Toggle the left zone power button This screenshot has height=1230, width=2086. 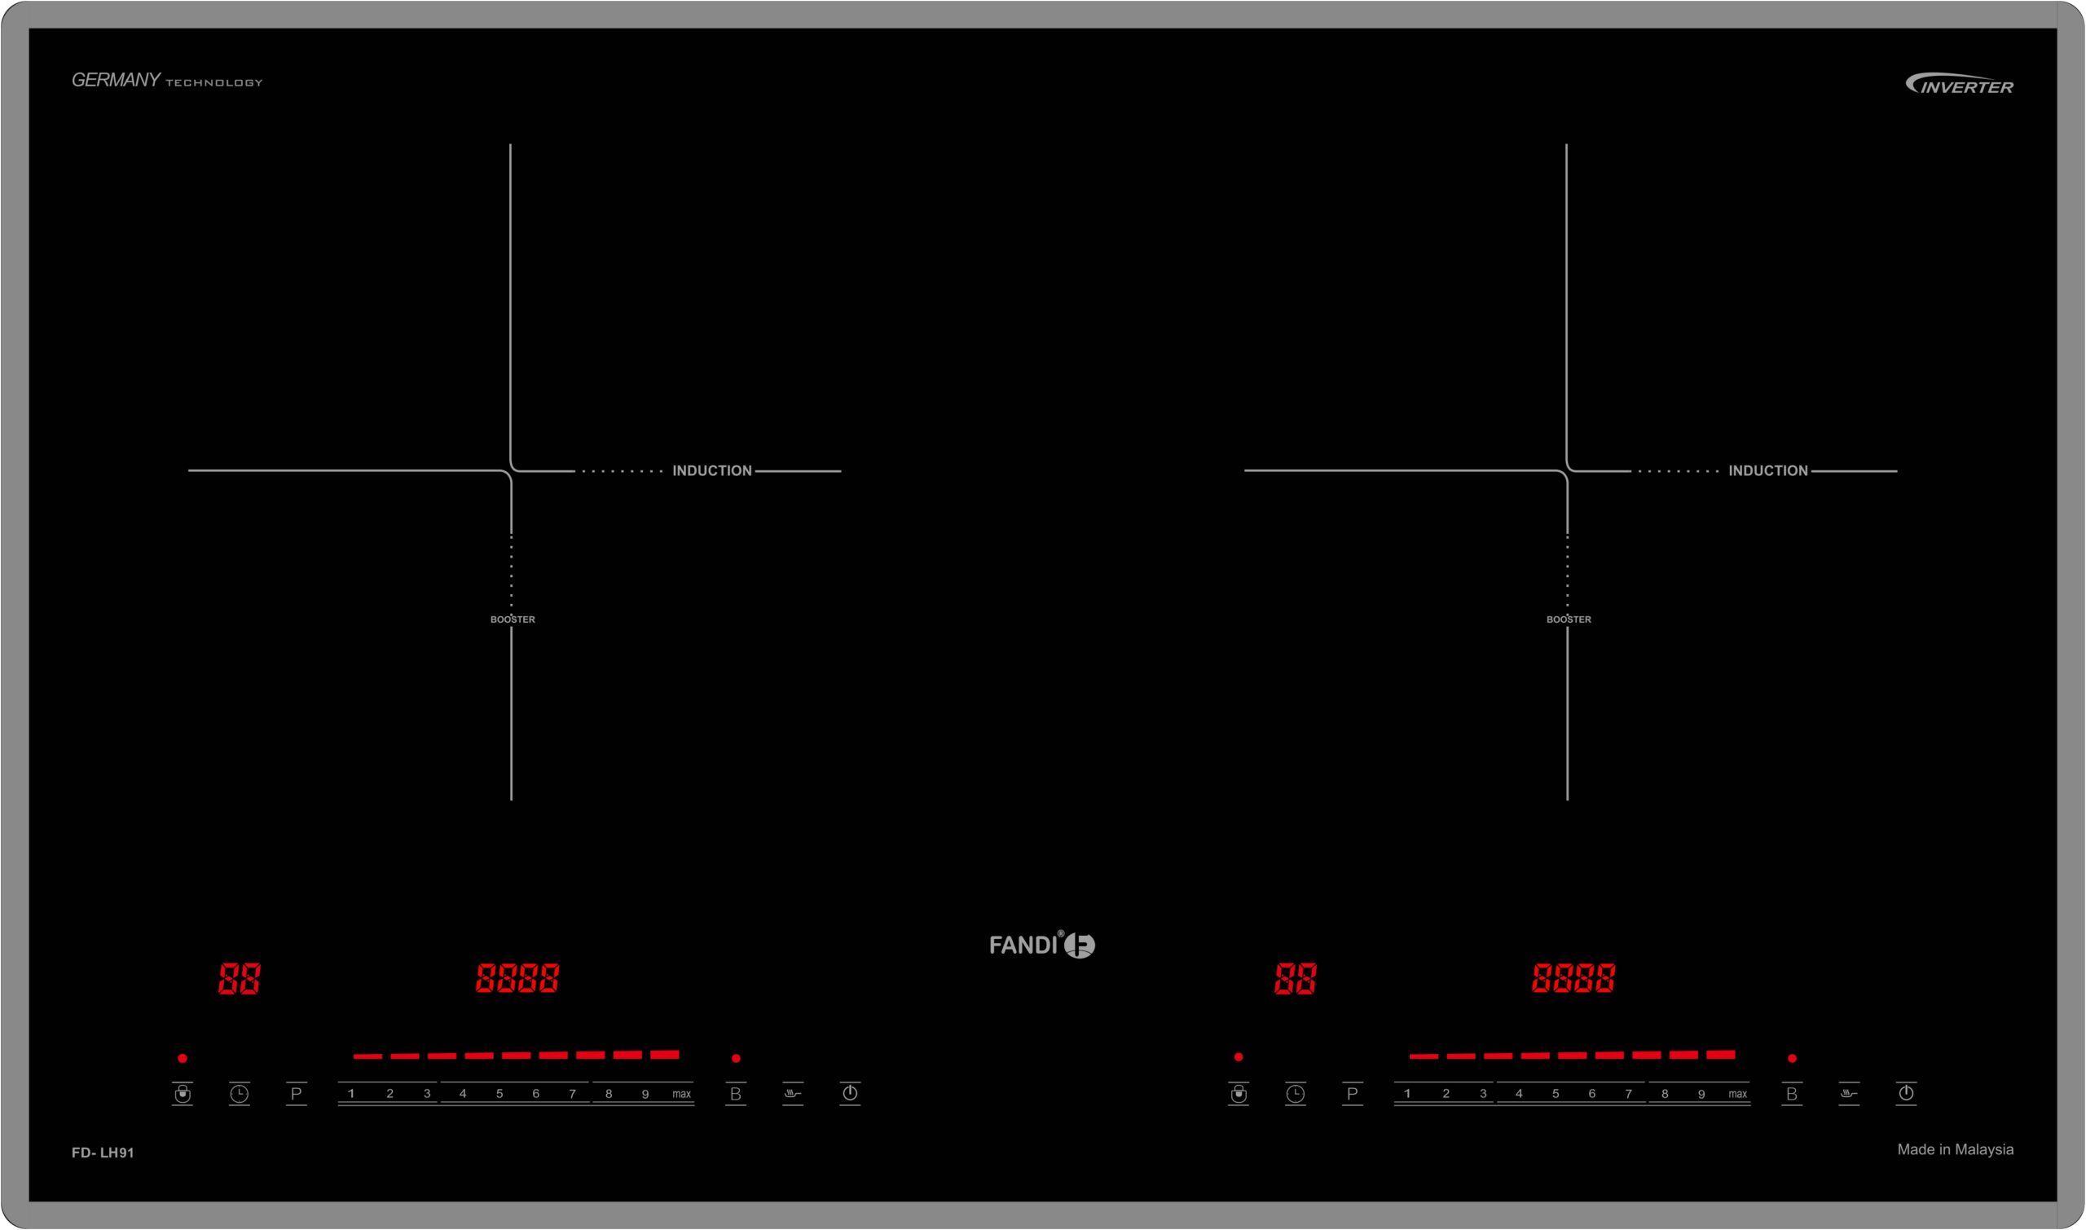[x=849, y=1093]
